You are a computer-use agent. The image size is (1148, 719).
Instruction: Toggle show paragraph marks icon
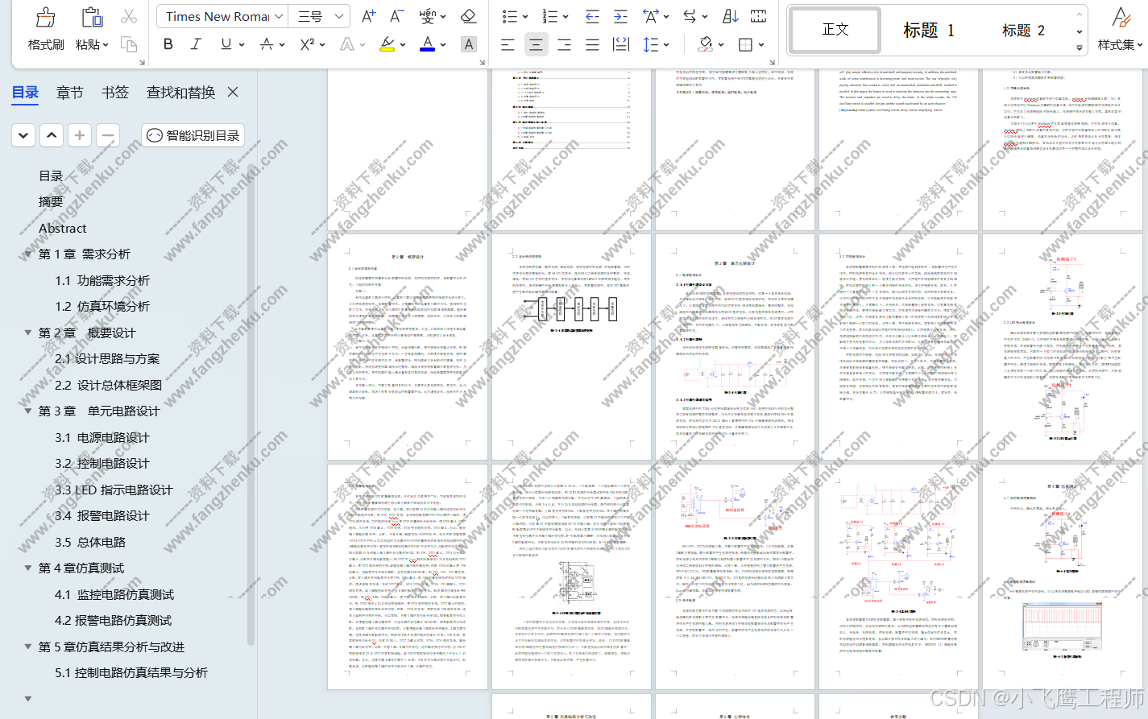pos(758,16)
